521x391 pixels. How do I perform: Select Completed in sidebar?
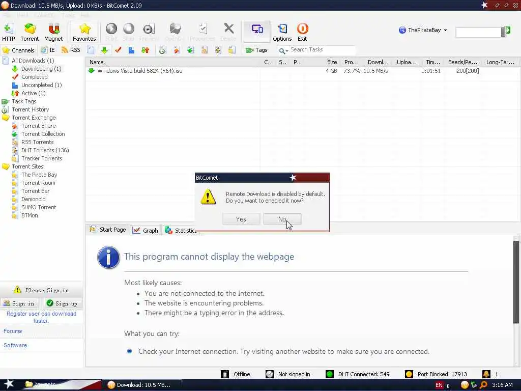click(34, 77)
